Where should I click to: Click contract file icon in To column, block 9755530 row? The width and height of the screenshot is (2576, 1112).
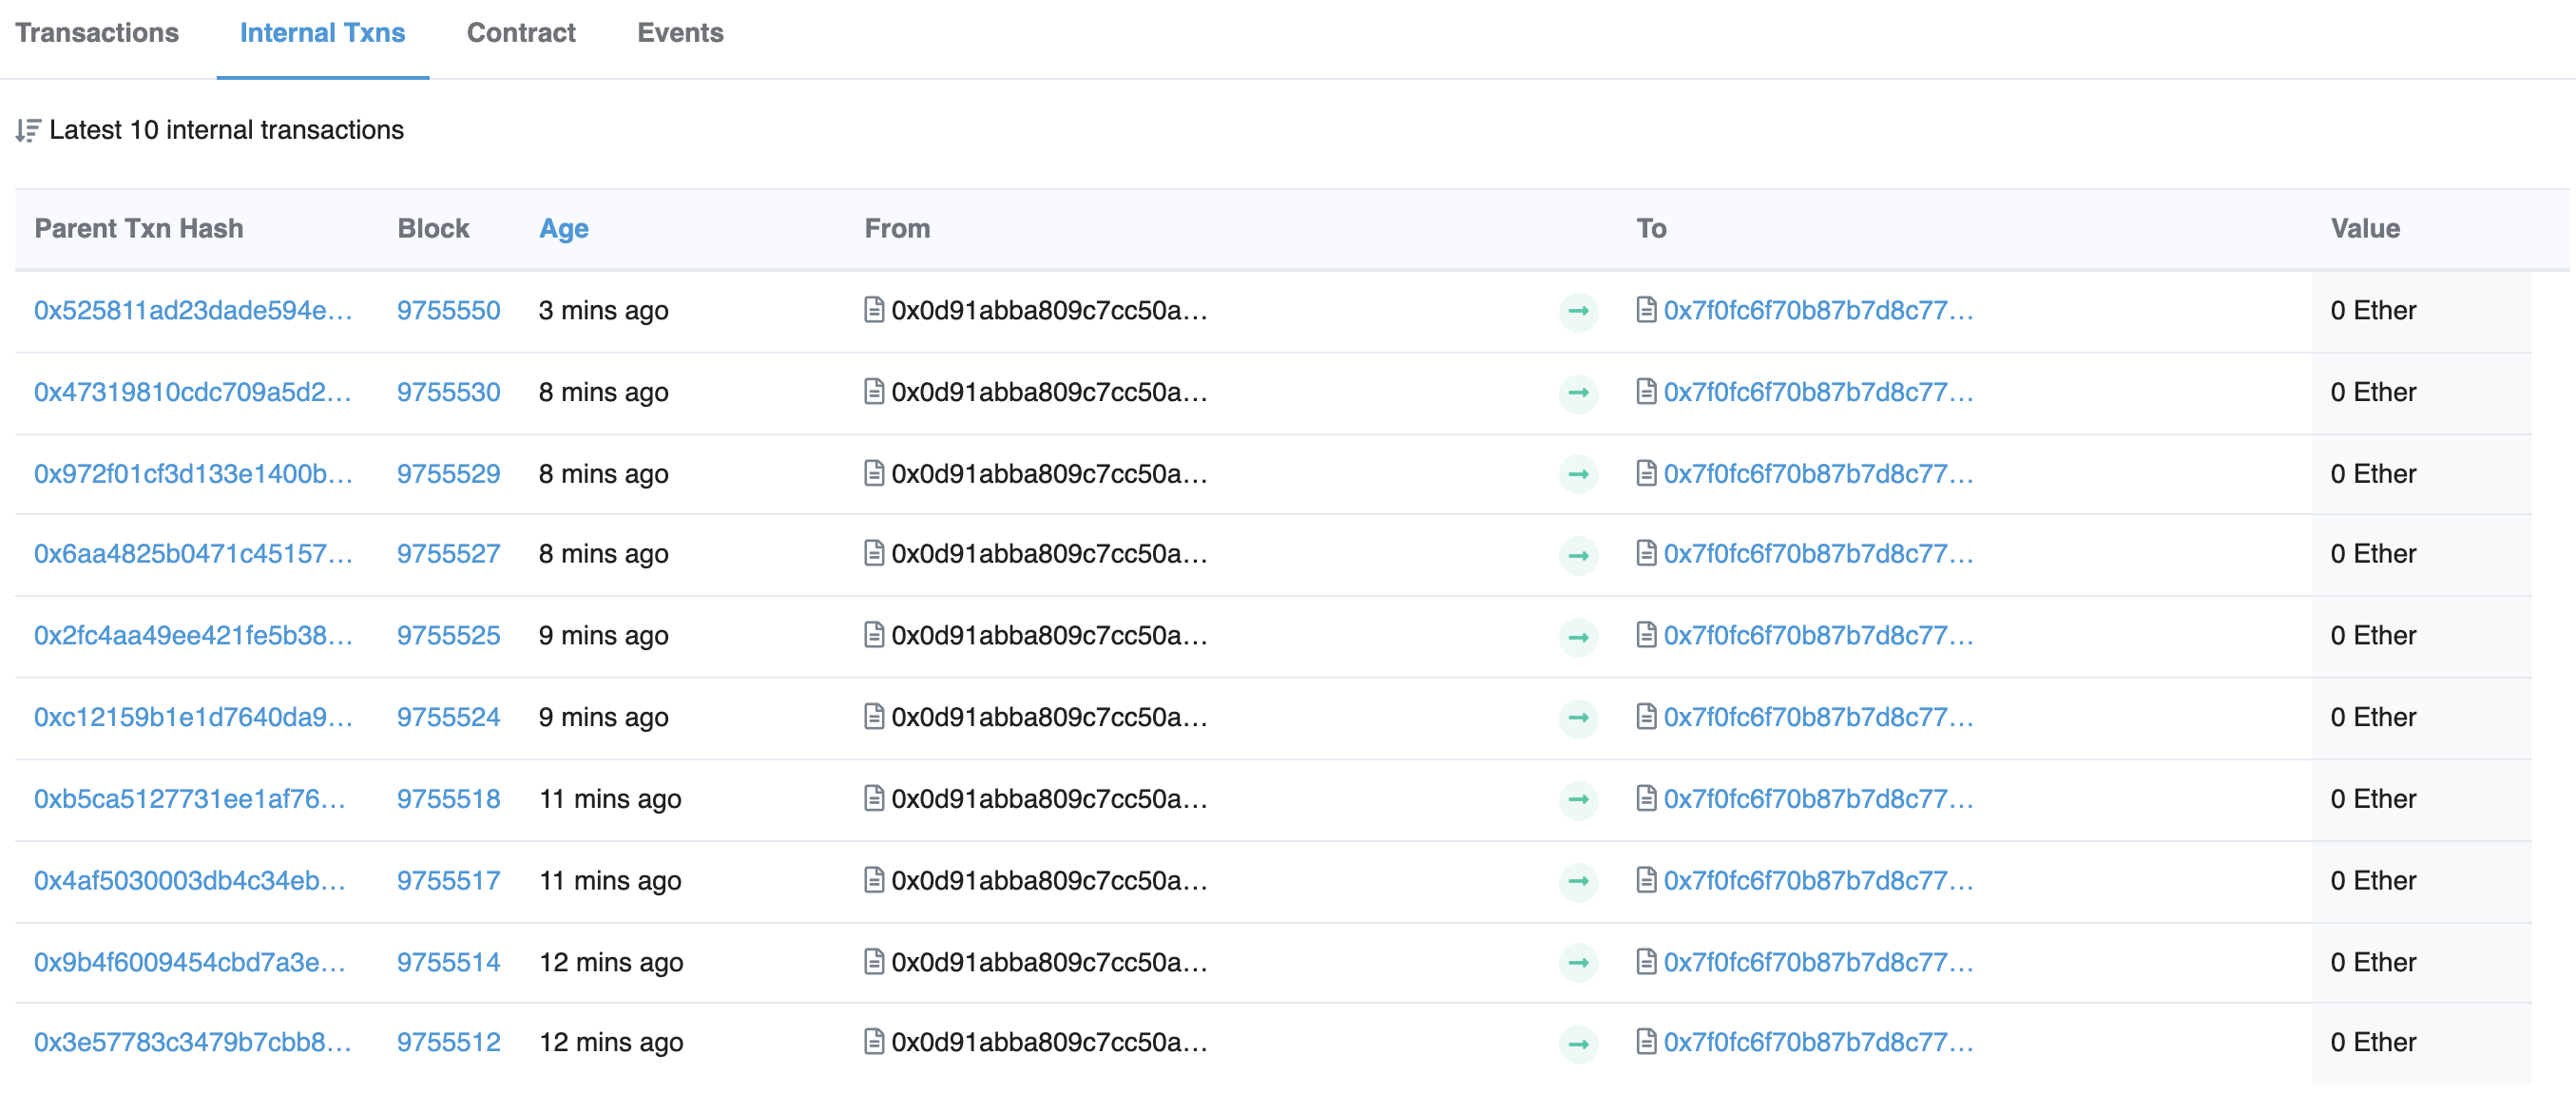1645,392
